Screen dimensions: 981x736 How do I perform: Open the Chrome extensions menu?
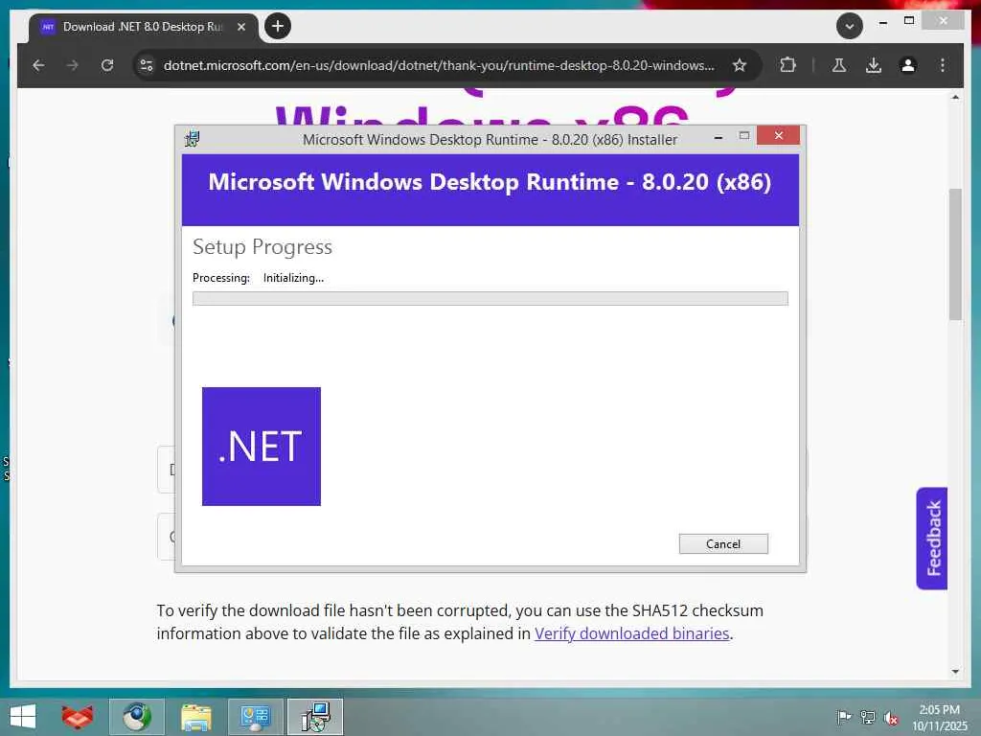point(787,65)
